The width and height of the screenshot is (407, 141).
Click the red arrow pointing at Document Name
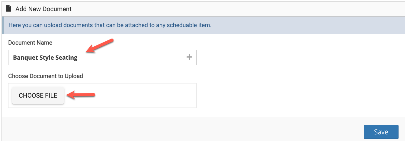(100, 46)
